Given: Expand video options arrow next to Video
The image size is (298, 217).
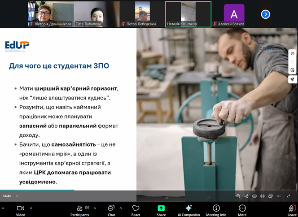Looking at the screenshot, I should tap(31, 208).
